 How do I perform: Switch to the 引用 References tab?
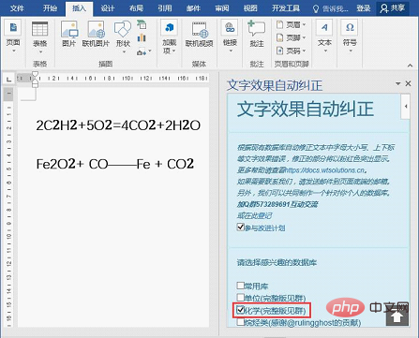[164, 8]
